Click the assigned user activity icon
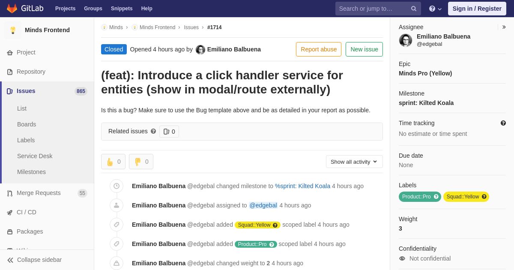Image resolution: width=514 pixels, height=270 pixels. point(117,205)
